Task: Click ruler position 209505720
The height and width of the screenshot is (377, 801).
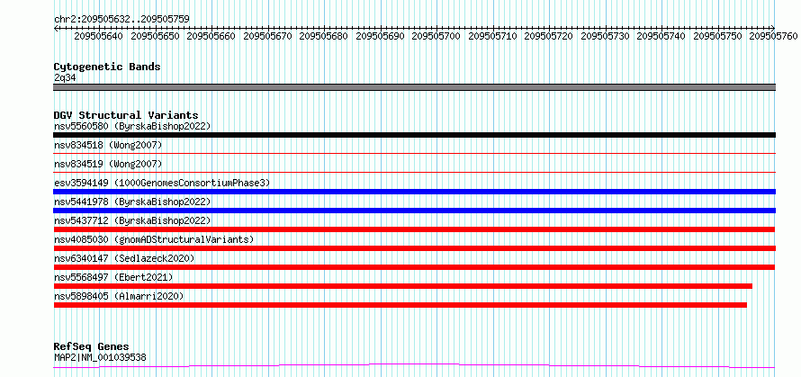Action: [x=549, y=36]
